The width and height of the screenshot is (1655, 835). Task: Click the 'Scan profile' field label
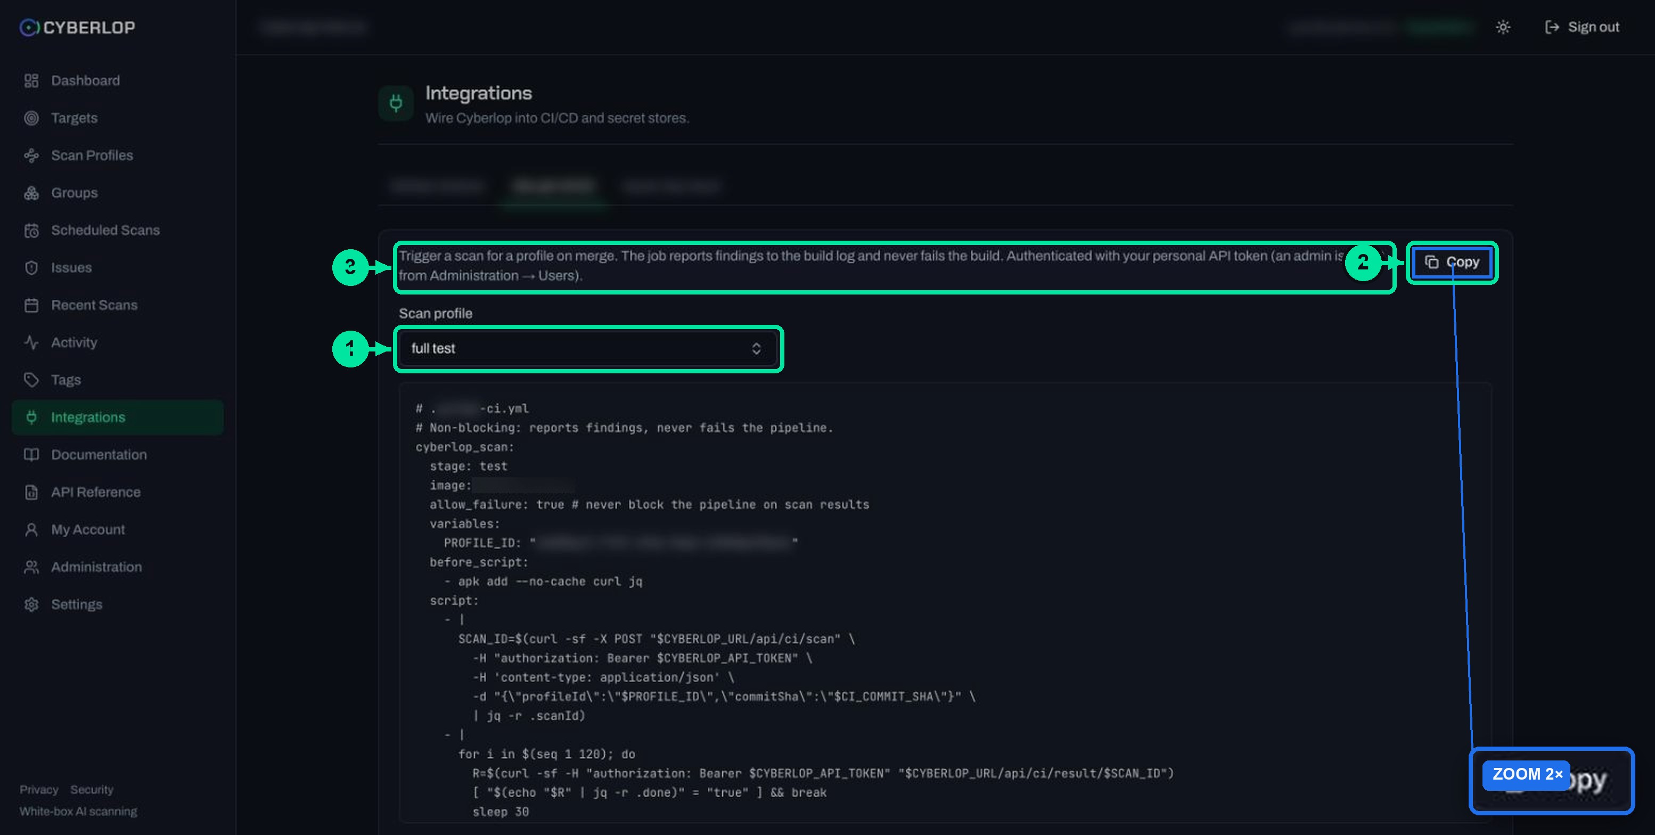pyautogui.click(x=436, y=314)
